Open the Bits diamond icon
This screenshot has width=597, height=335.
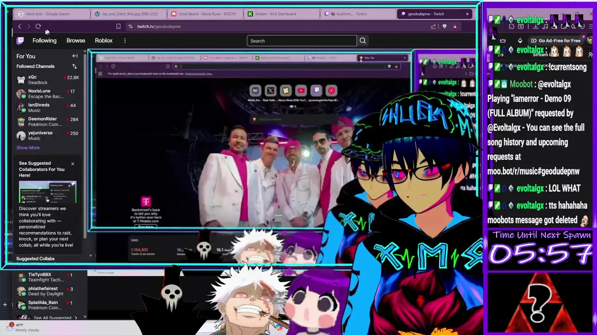pos(520,40)
